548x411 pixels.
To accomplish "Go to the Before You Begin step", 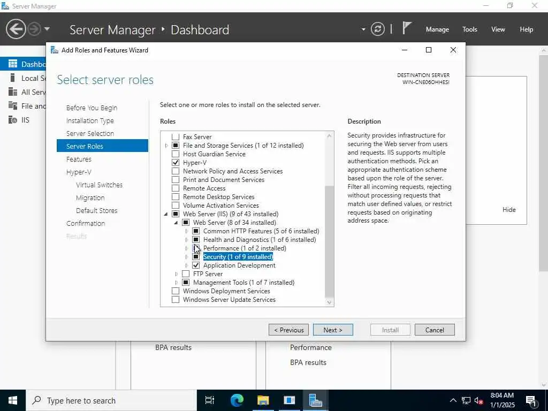I will point(92,108).
